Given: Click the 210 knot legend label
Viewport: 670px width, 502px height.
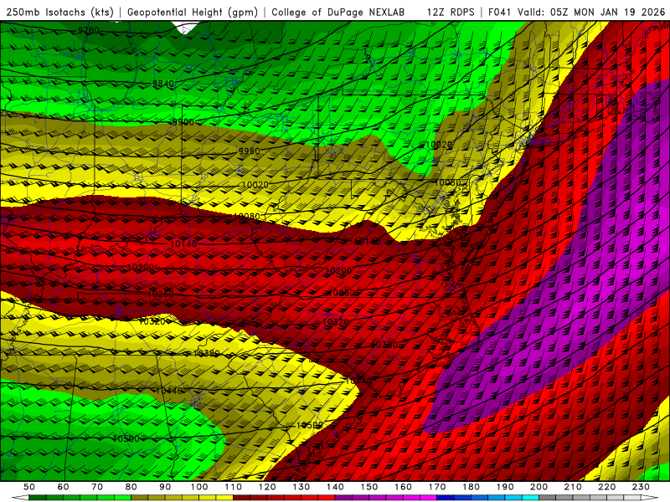Looking at the screenshot, I should point(573,487).
